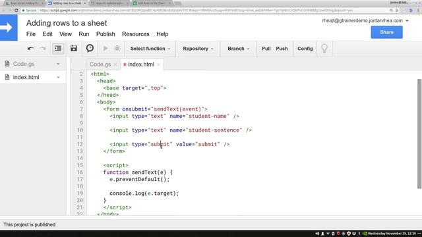The width and height of the screenshot is (422, 237).
Task: Open the File menu
Action: [x=31, y=34]
